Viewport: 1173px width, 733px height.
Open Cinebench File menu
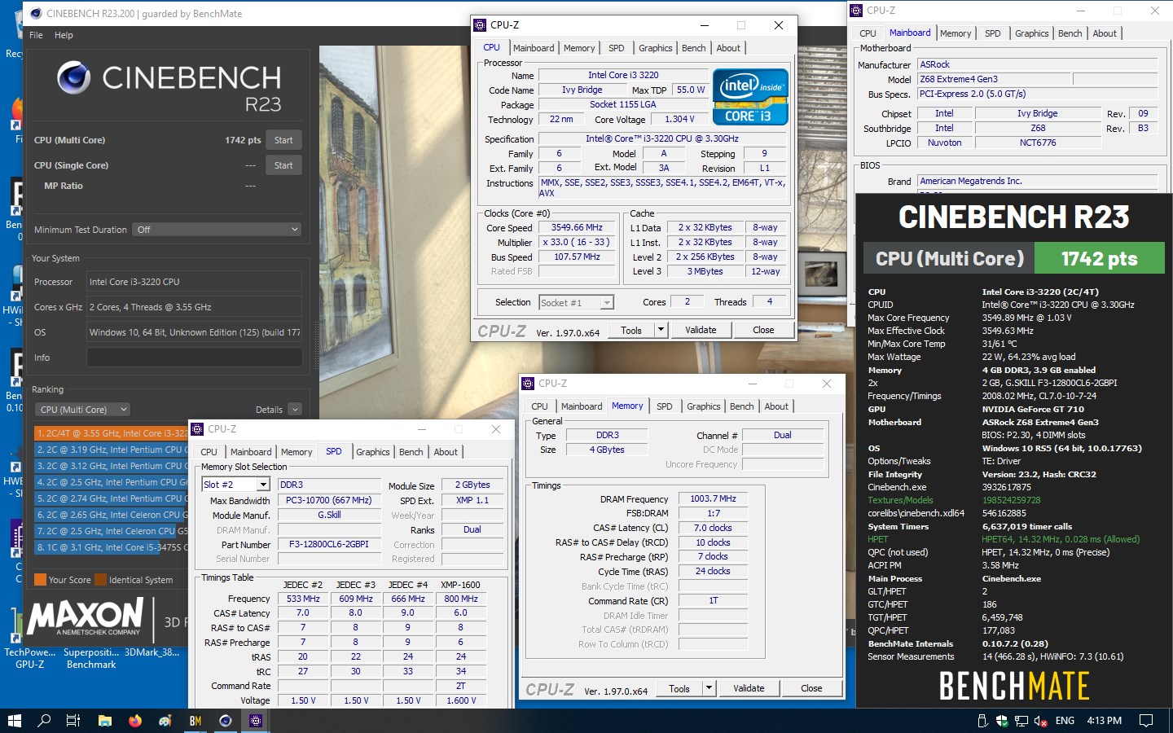(36, 35)
